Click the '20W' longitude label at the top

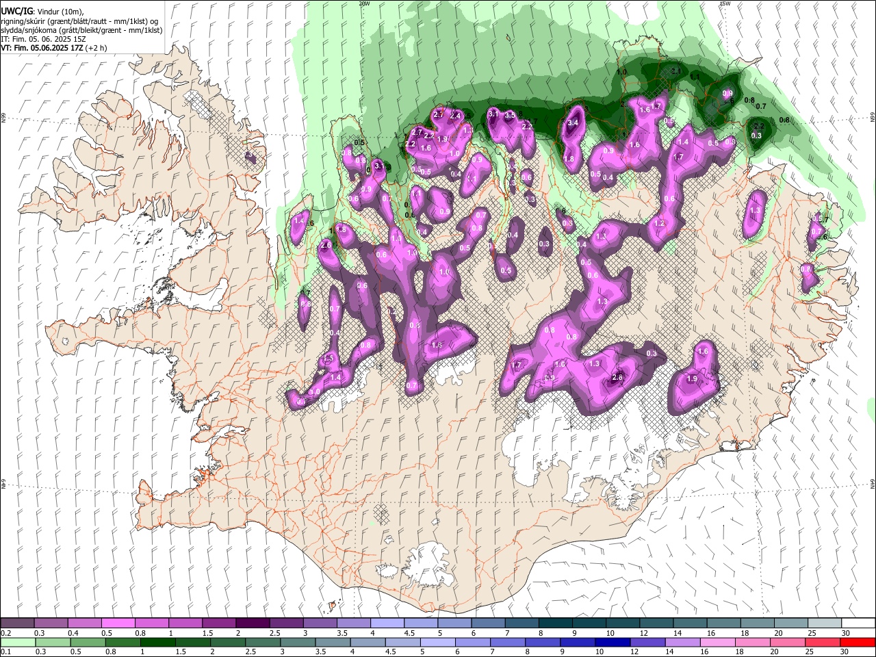(x=364, y=3)
